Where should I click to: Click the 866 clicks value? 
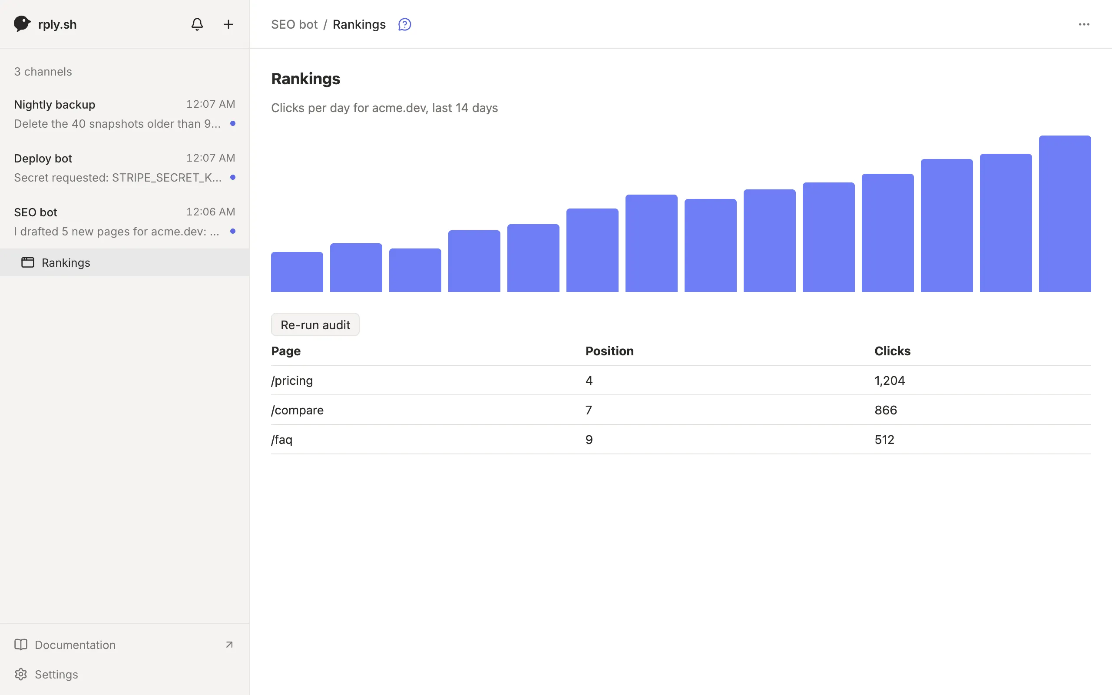885,410
